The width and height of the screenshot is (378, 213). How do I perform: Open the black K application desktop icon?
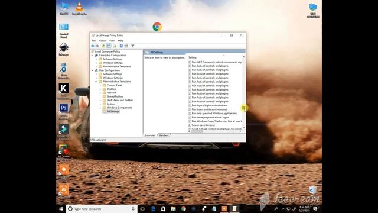[x=64, y=91]
